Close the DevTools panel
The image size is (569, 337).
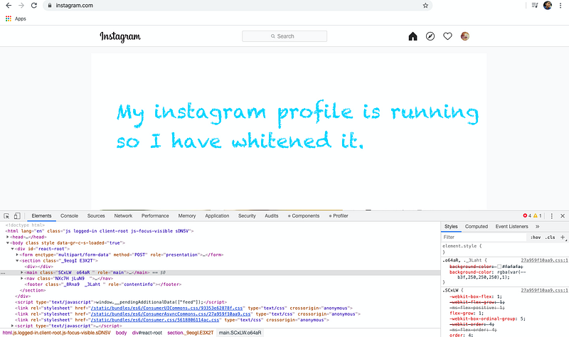[563, 216]
